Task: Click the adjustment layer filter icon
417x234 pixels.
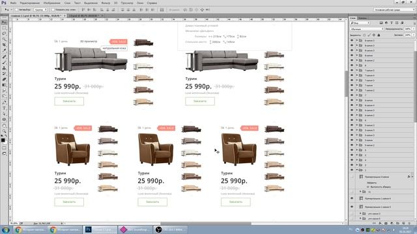Action: coord(386,23)
